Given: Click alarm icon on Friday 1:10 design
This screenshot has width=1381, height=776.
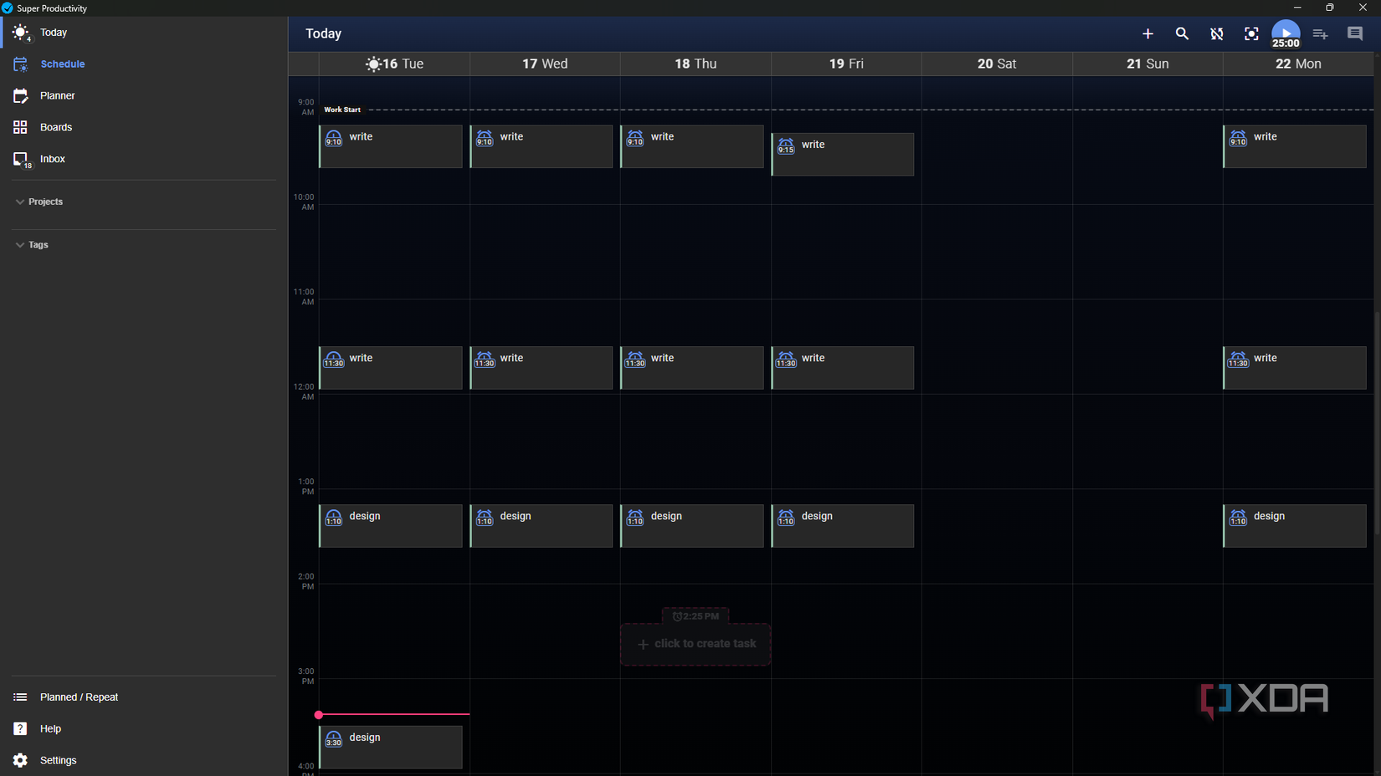Looking at the screenshot, I should click(x=786, y=518).
